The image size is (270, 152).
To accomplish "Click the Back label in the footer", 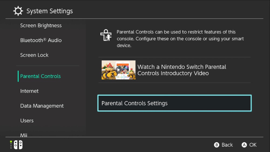I will tap(227, 145).
